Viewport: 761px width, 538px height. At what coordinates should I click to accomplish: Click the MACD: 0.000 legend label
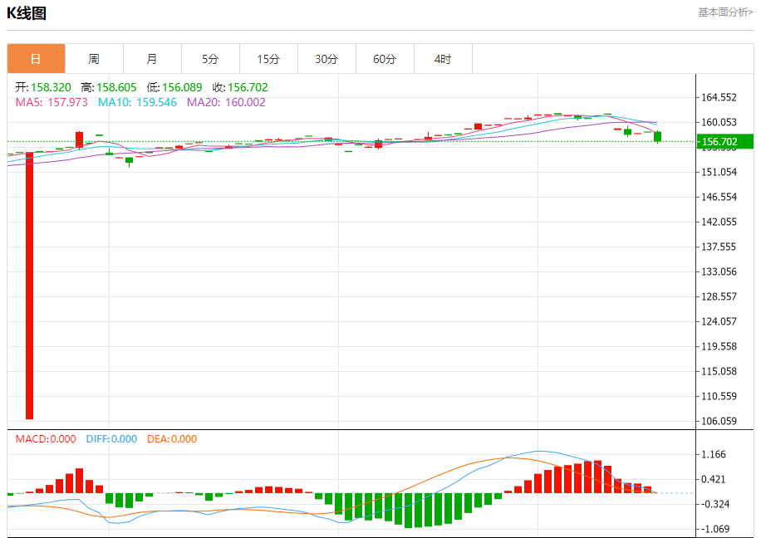click(46, 439)
